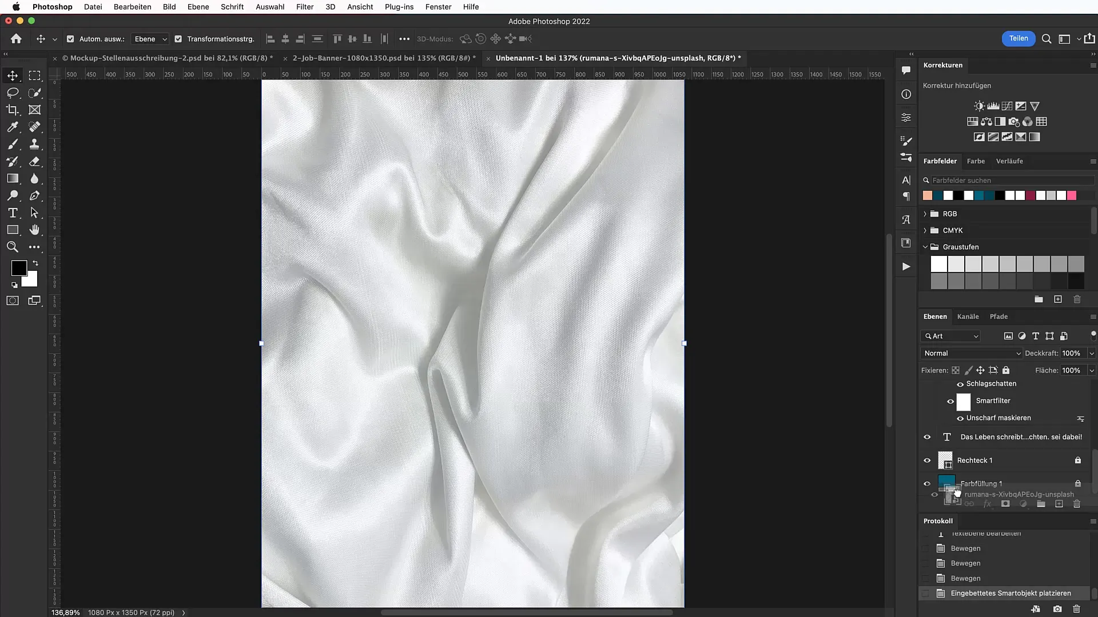
Task: Select the Pen tool
Action: coord(35,195)
